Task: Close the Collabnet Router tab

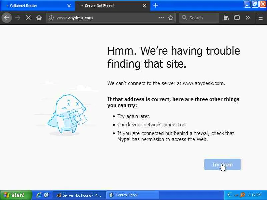Action: (69, 6)
